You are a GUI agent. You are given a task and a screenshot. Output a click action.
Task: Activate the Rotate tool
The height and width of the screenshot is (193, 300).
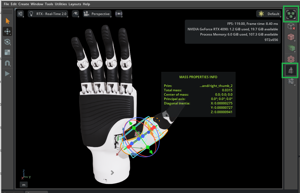pyautogui.click(x=7, y=42)
